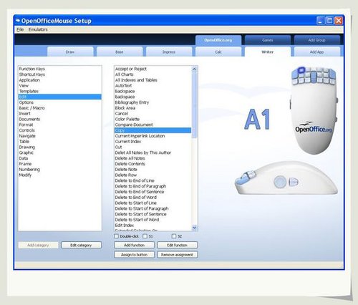
Task: Select the highlighted A1 button on mouse image
Action: click(x=302, y=70)
